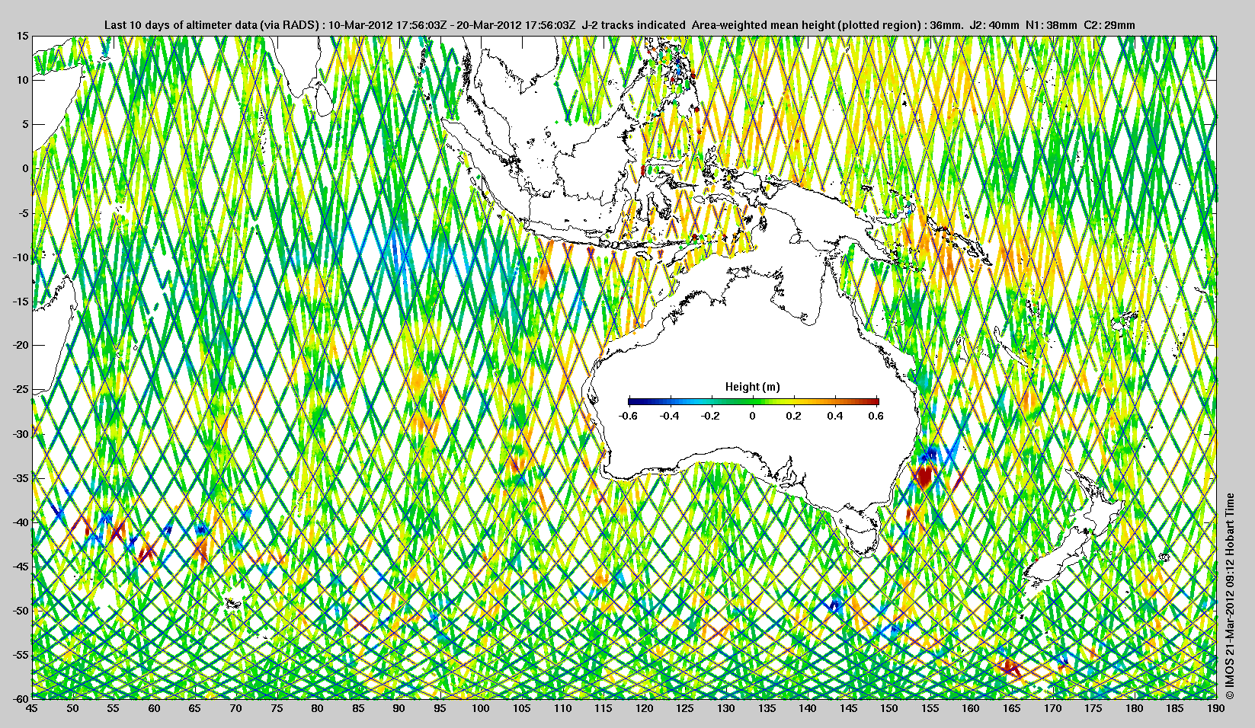Click the "Area-weighted mean height (plotted region)" text
This screenshot has width=1255, height=728.
pos(807,25)
